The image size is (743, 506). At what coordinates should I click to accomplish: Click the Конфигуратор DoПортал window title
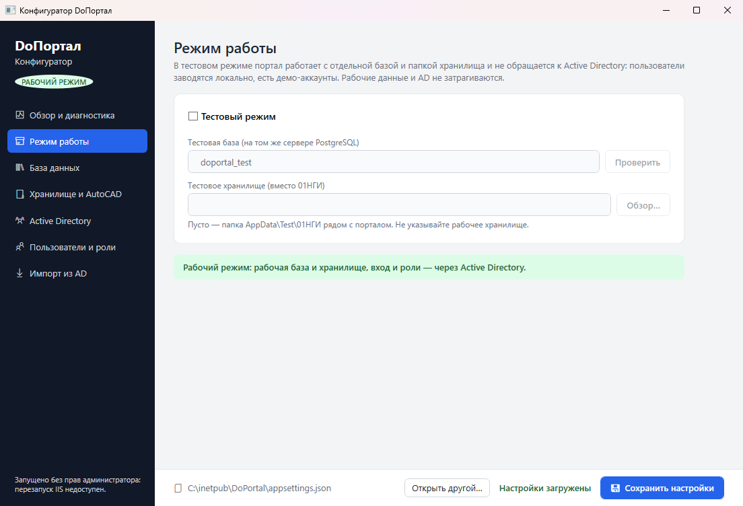[66, 10]
